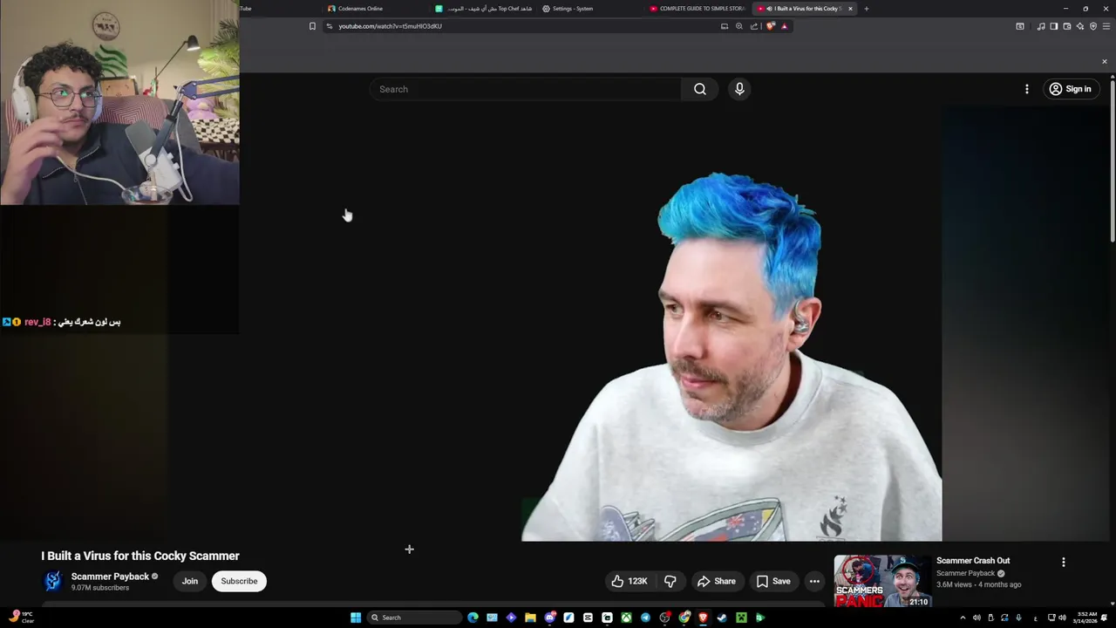This screenshot has width=1116, height=628.
Task: Open Discord from the taskbar
Action: tap(550, 618)
